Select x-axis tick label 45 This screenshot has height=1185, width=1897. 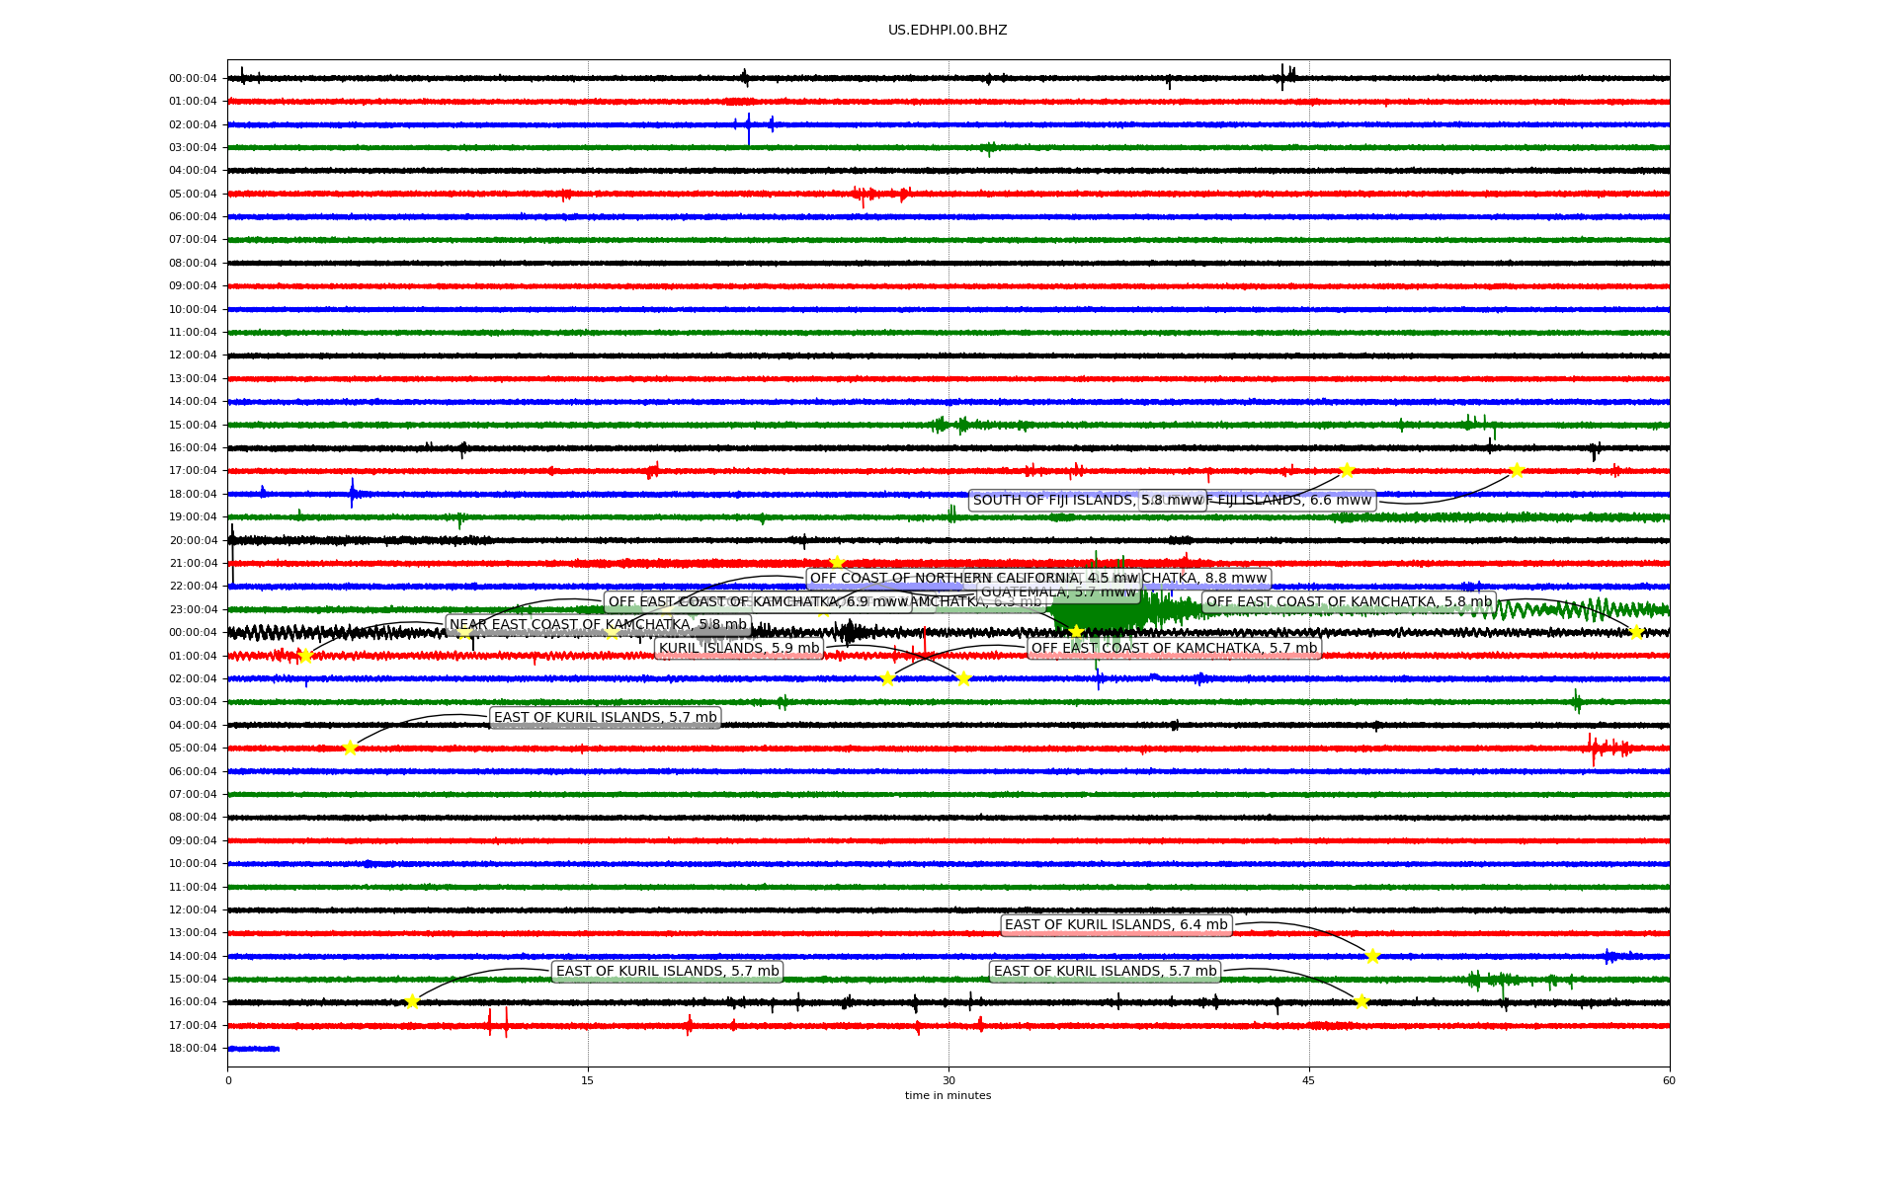point(1309,1080)
